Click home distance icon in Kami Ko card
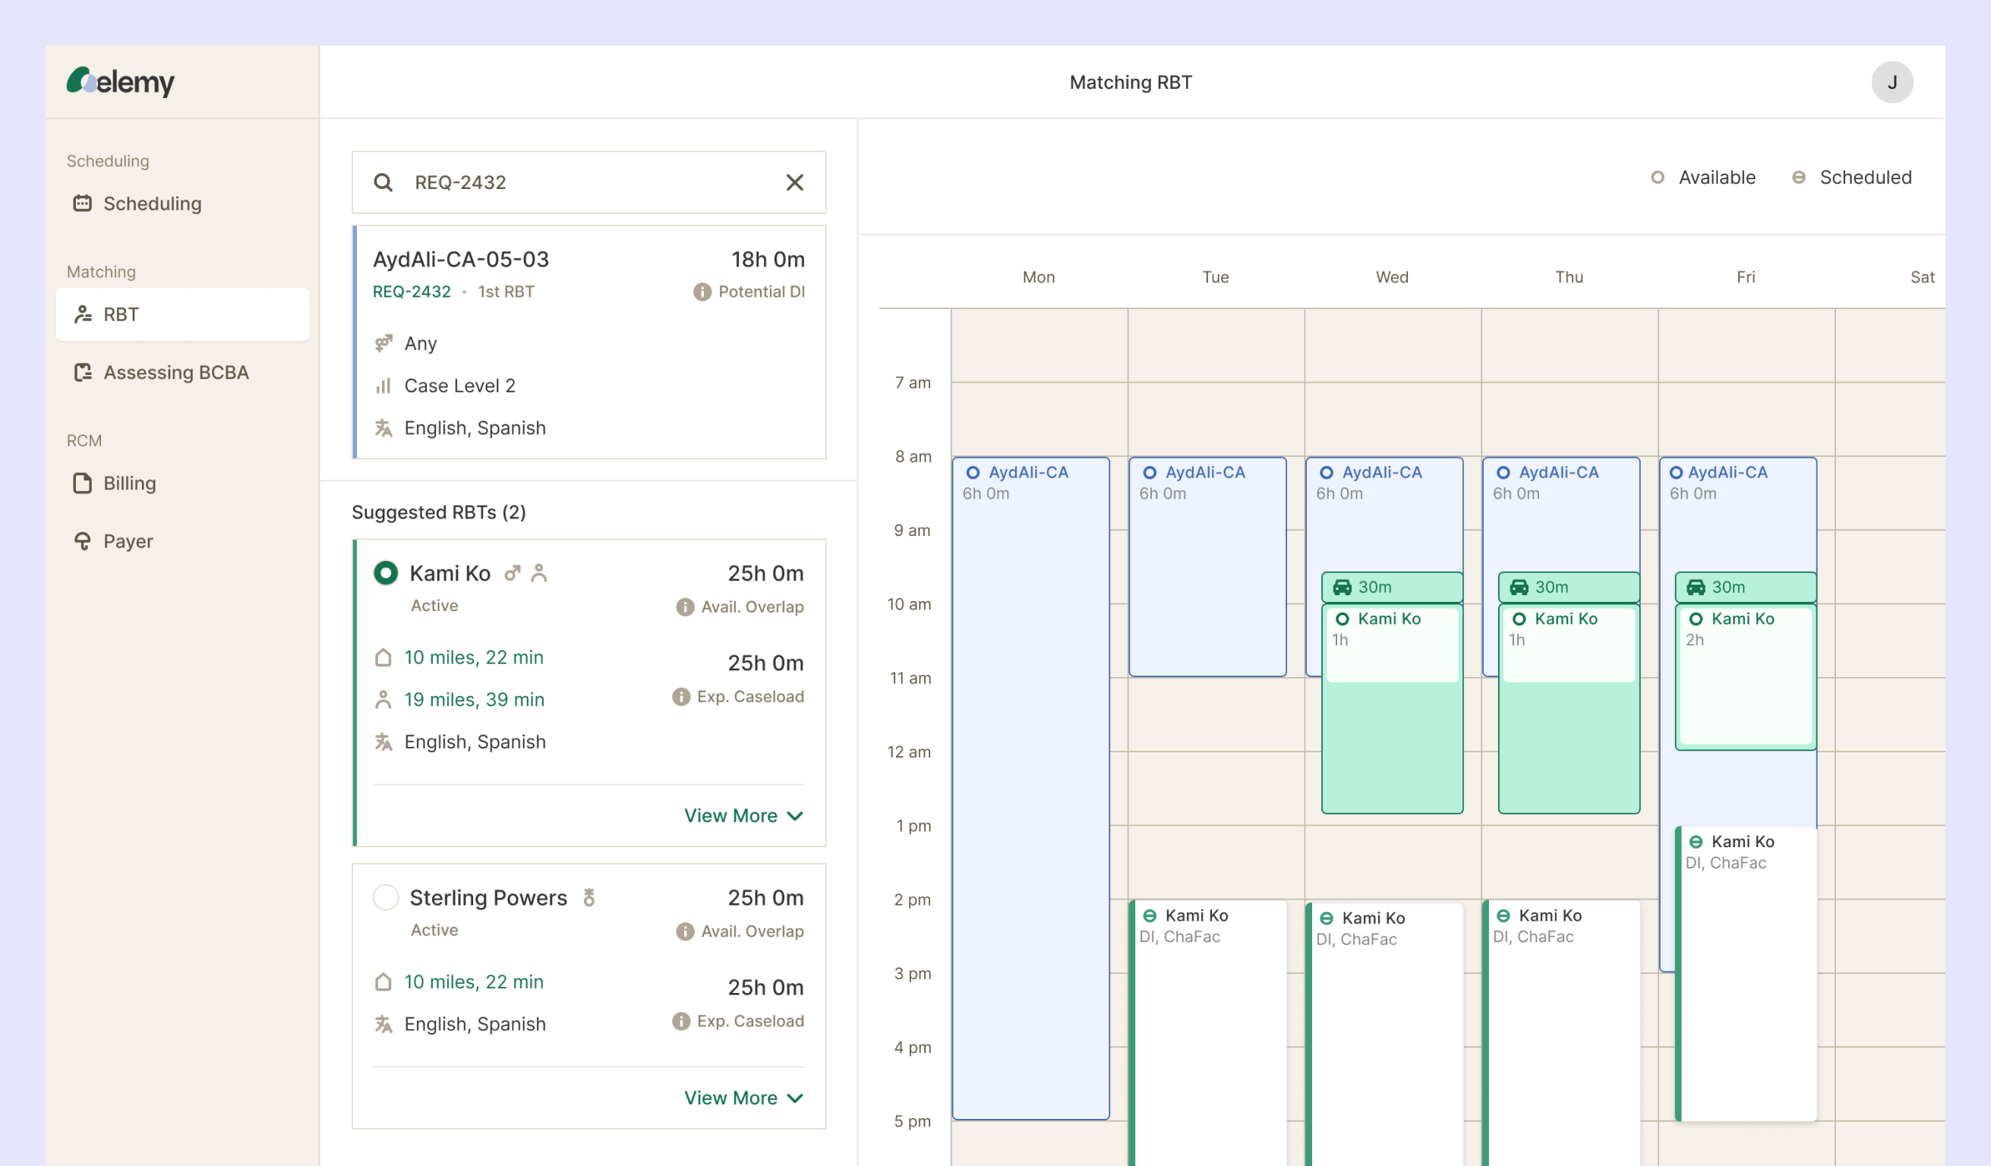The height and width of the screenshot is (1166, 1991). coord(383,657)
